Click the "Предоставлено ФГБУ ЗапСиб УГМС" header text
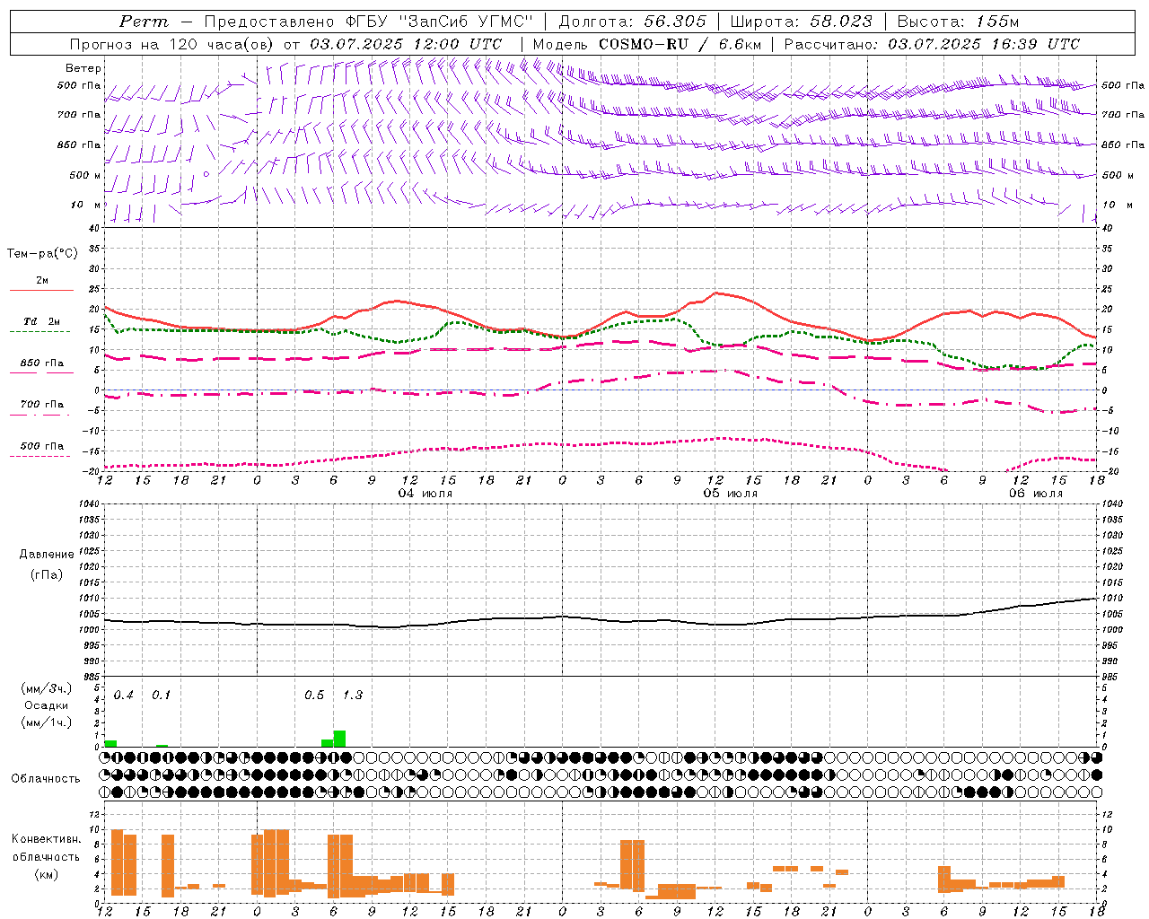The width and height of the screenshot is (1149, 919). pos(370,22)
